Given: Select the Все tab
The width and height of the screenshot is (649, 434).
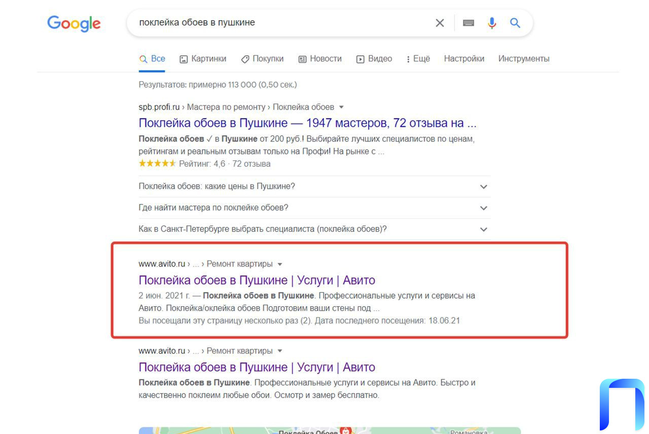Looking at the screenshot, I should pos(152,59).
